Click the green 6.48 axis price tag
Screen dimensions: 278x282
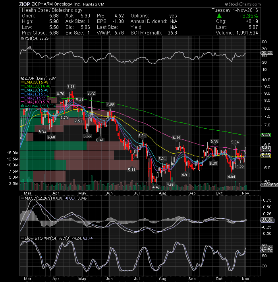tap(266, 135)
